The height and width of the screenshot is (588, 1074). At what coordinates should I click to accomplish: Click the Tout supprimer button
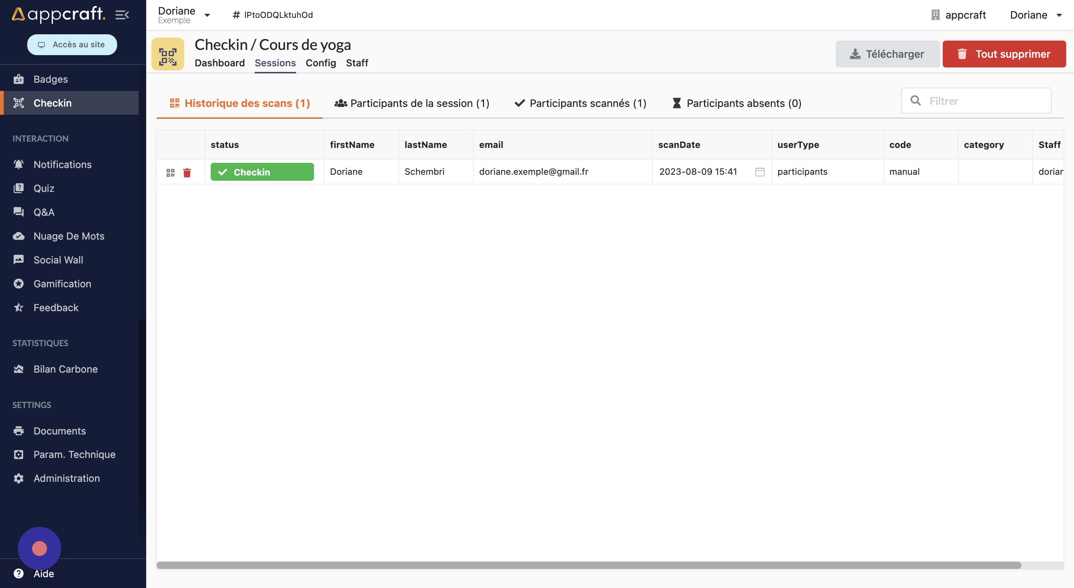tap(1004, 54)
